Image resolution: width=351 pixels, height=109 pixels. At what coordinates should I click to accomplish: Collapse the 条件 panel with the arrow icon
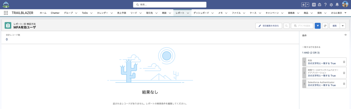coord(345,35)
